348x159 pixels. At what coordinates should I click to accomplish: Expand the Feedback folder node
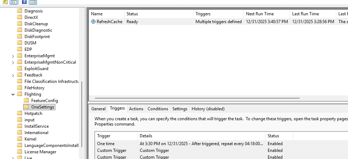(x=13, y=75)
